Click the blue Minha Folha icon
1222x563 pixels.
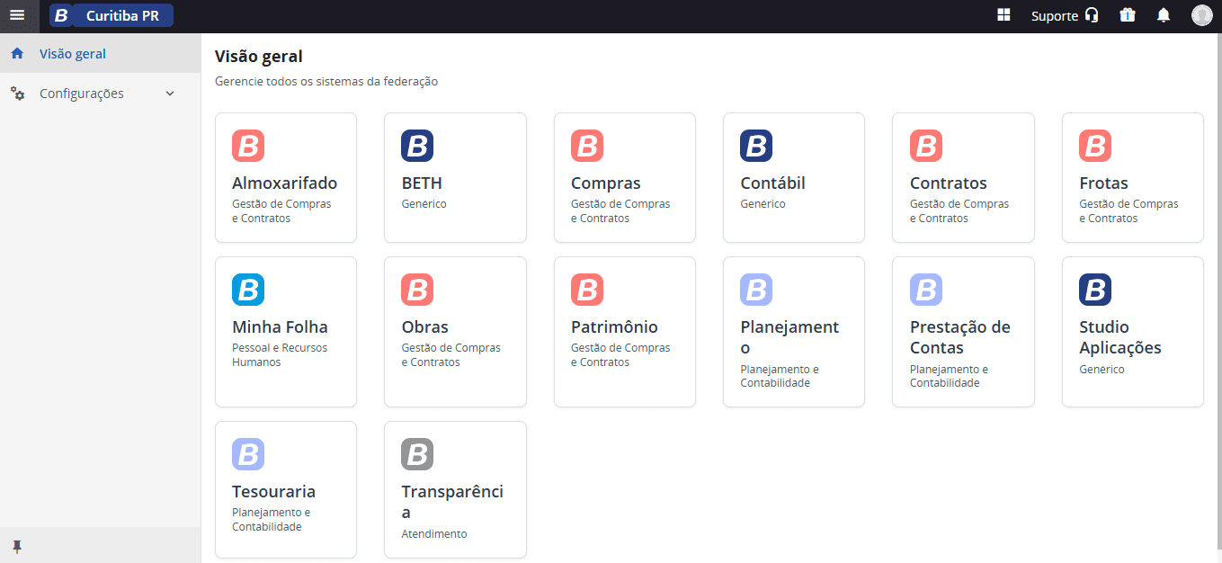point(248,290)
